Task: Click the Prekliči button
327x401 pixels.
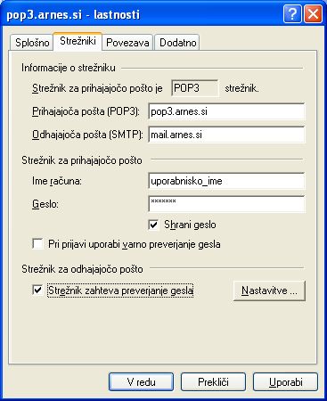Action: point(213,382)
